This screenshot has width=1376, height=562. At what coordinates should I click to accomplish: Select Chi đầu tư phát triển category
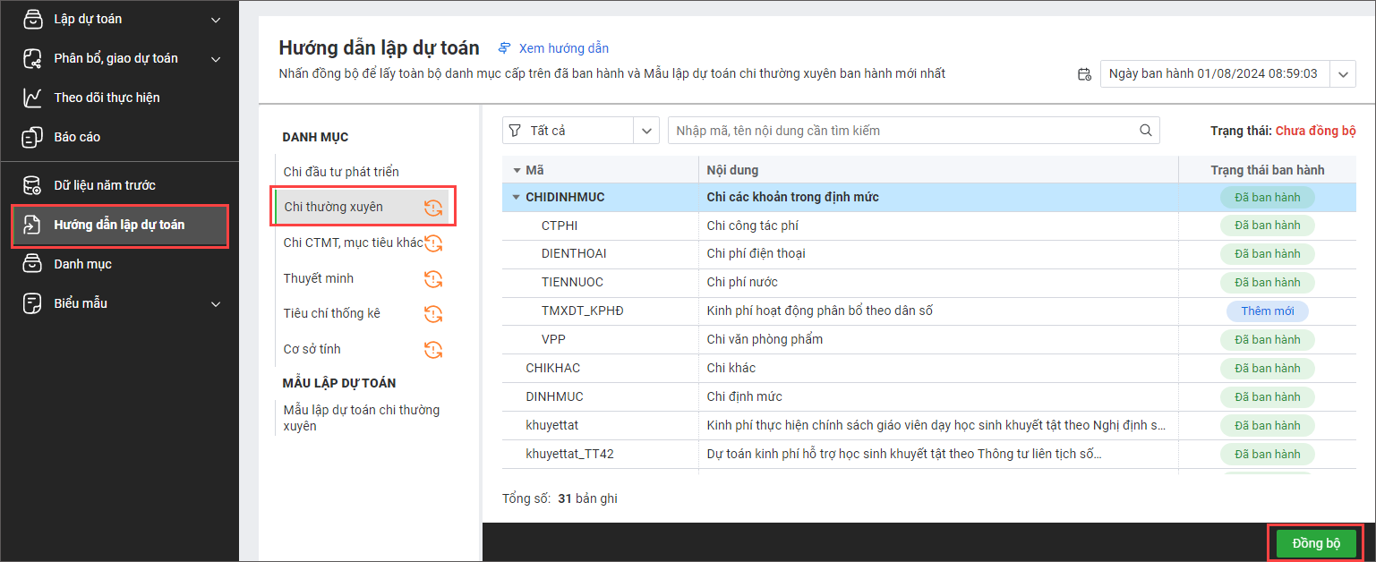341,172
